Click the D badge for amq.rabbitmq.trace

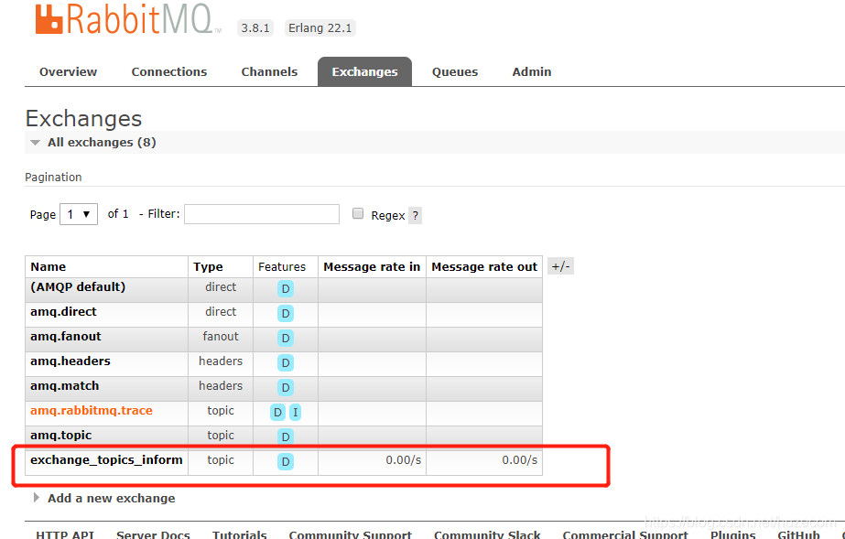(x=277, y=413)
